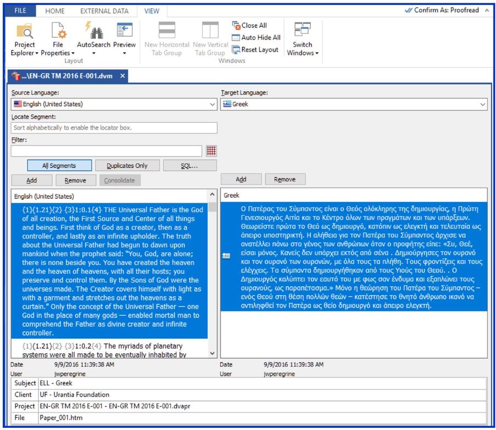
Task: Expand the Target Language Greek dropdown
Action: coord(482,104)
